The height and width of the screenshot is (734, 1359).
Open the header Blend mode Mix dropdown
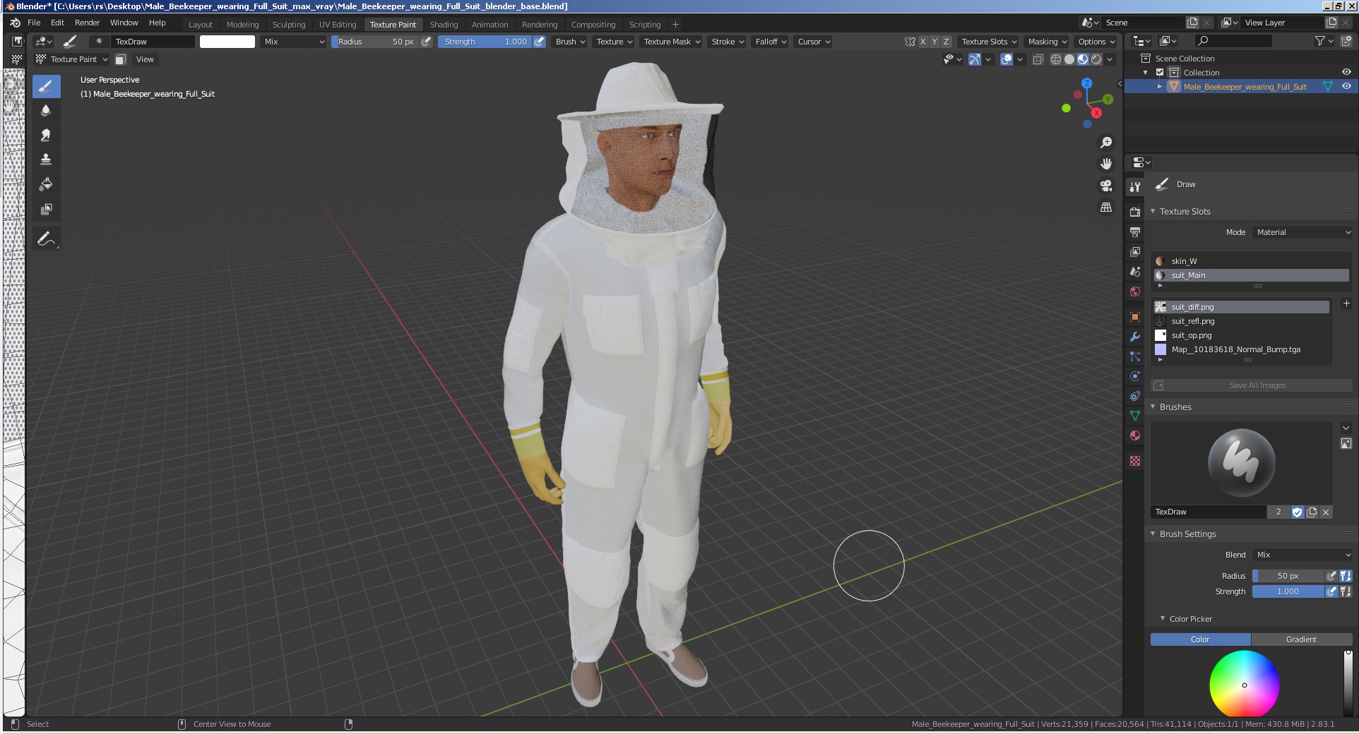294,42
